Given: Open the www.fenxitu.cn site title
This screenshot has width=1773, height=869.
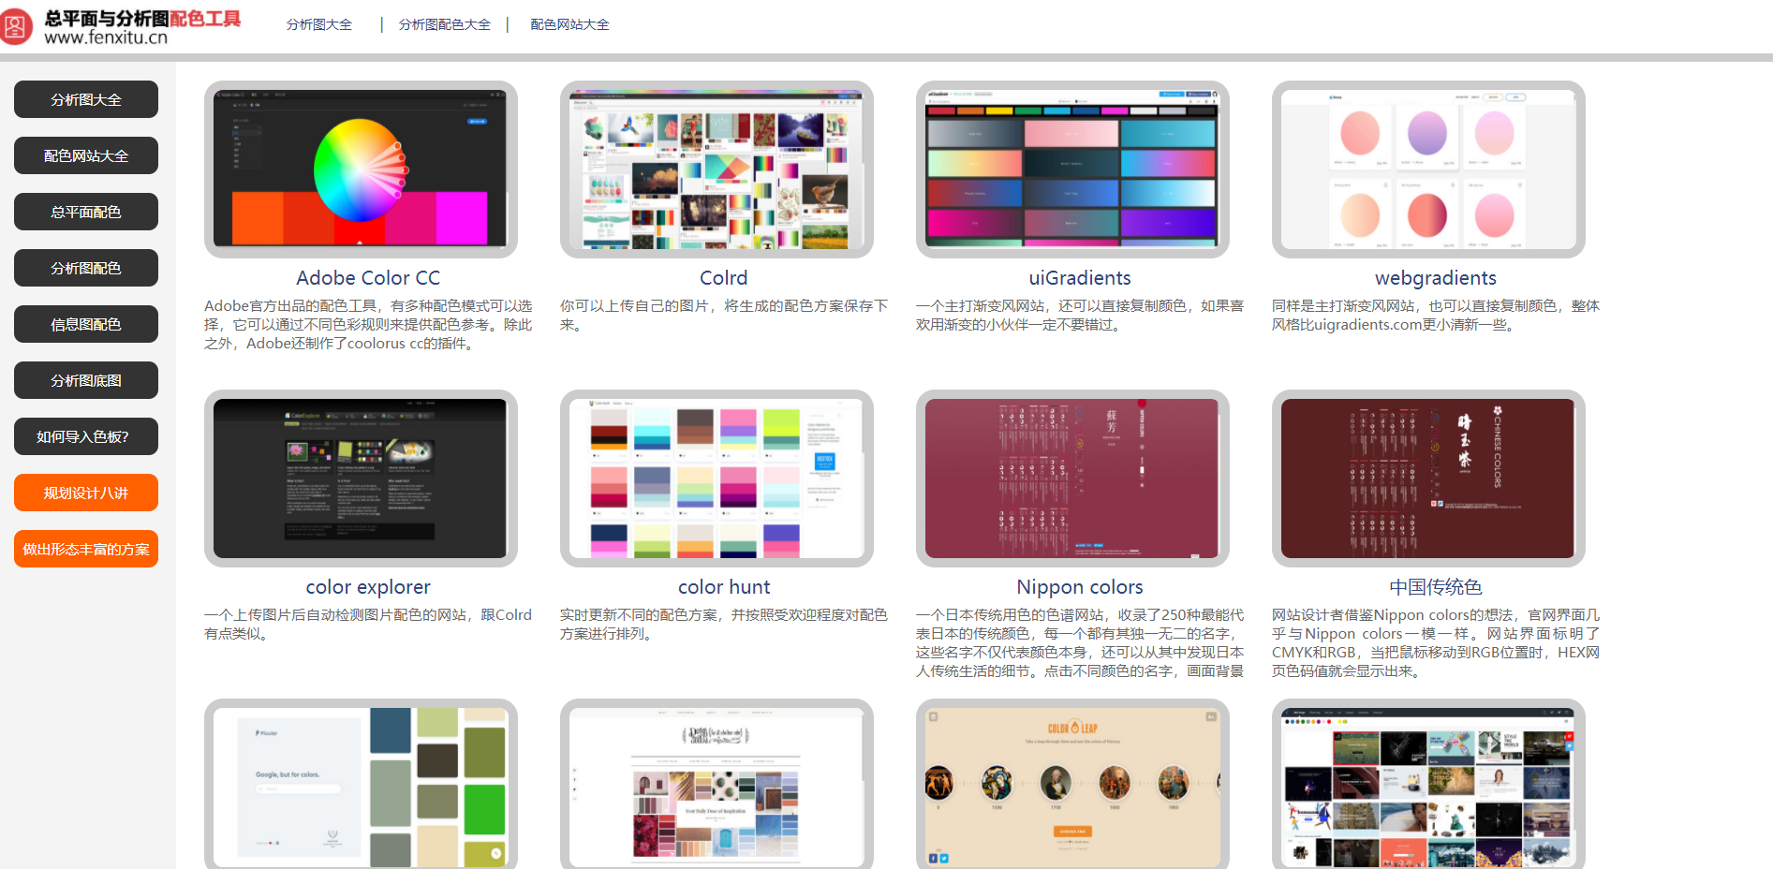Looking at the screenshot, I should click(106, 38).
